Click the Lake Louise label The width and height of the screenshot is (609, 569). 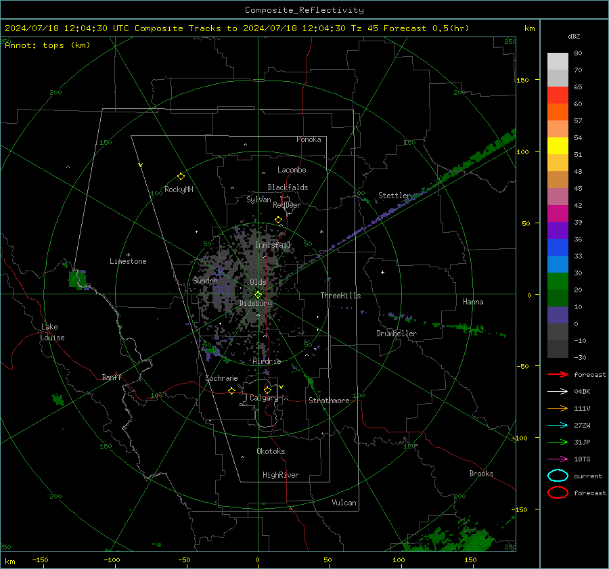click(x=52, y=332)
